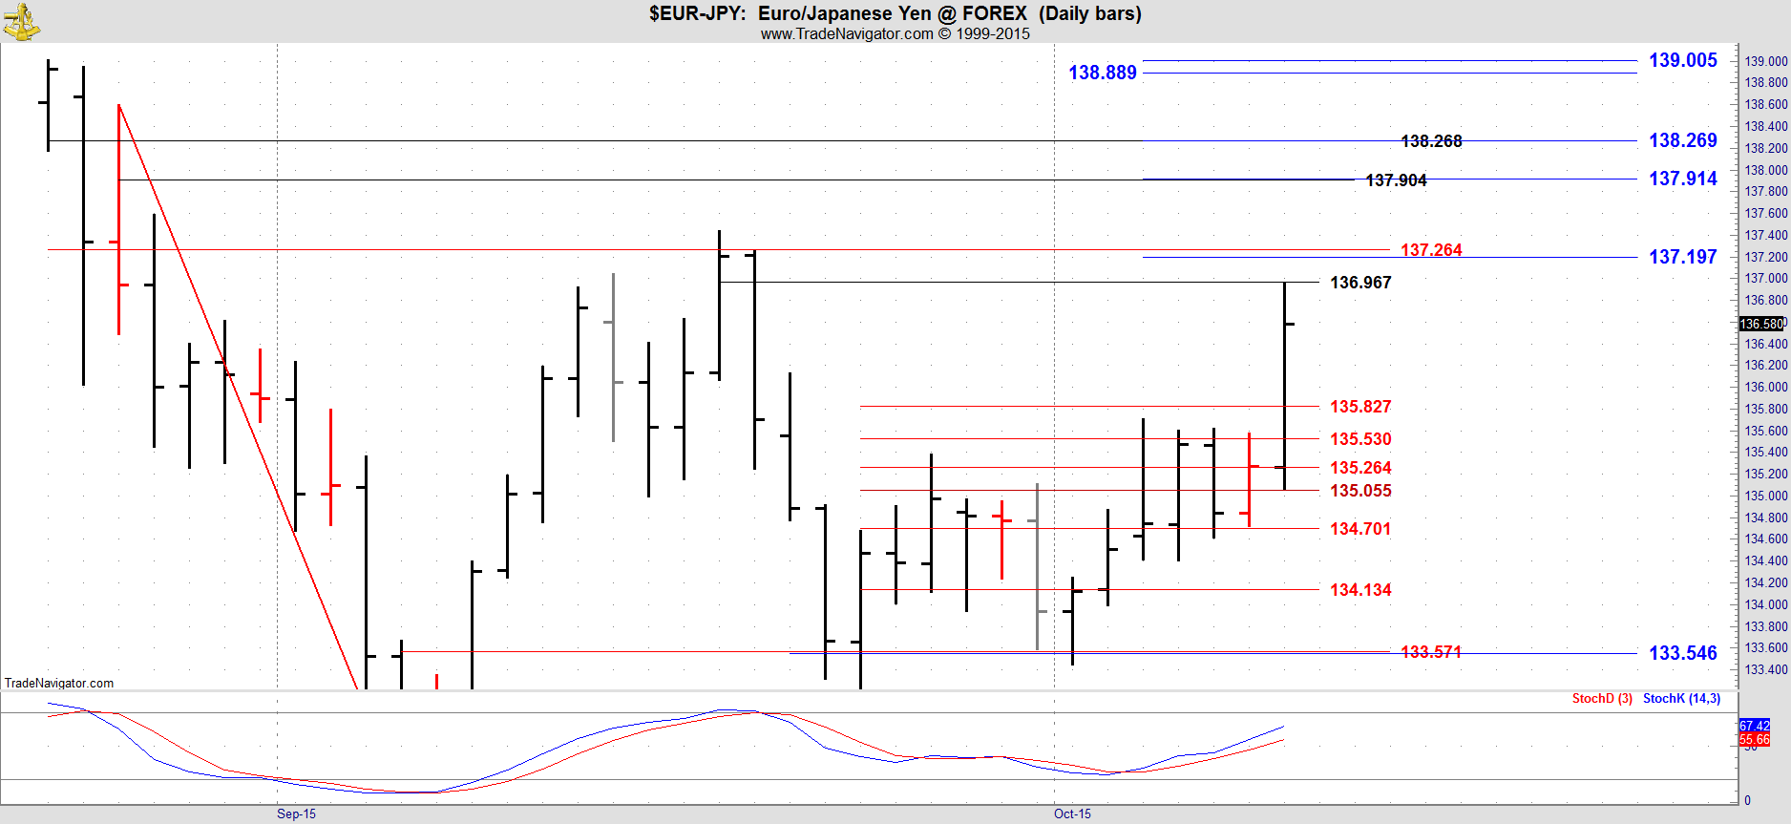The height and width of the screenshot is (824, 1791).
Task: Click the current price marker 136.580
Action: pos(1761,324)
